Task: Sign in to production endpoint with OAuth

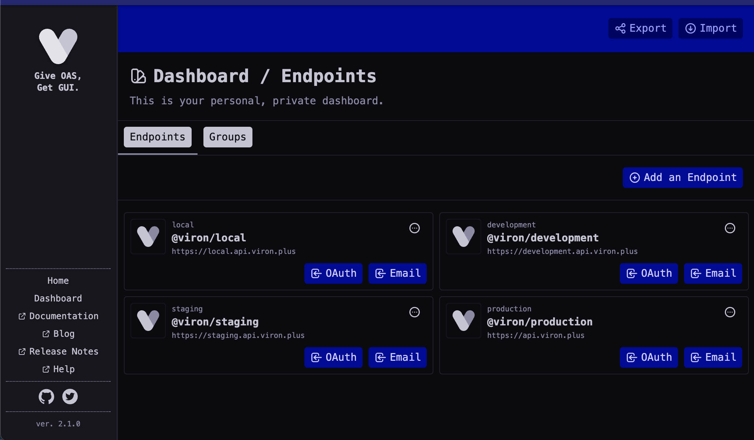Action: coord(649,357)
